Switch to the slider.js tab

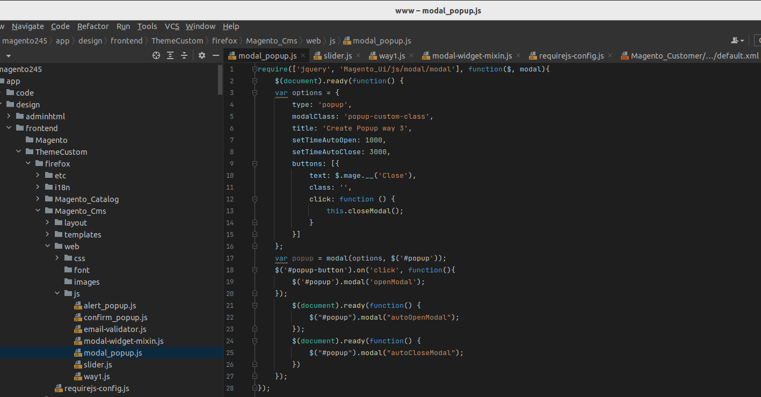(338, 56)
